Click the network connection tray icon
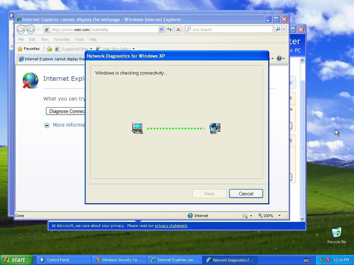 (x=322, y=260)
